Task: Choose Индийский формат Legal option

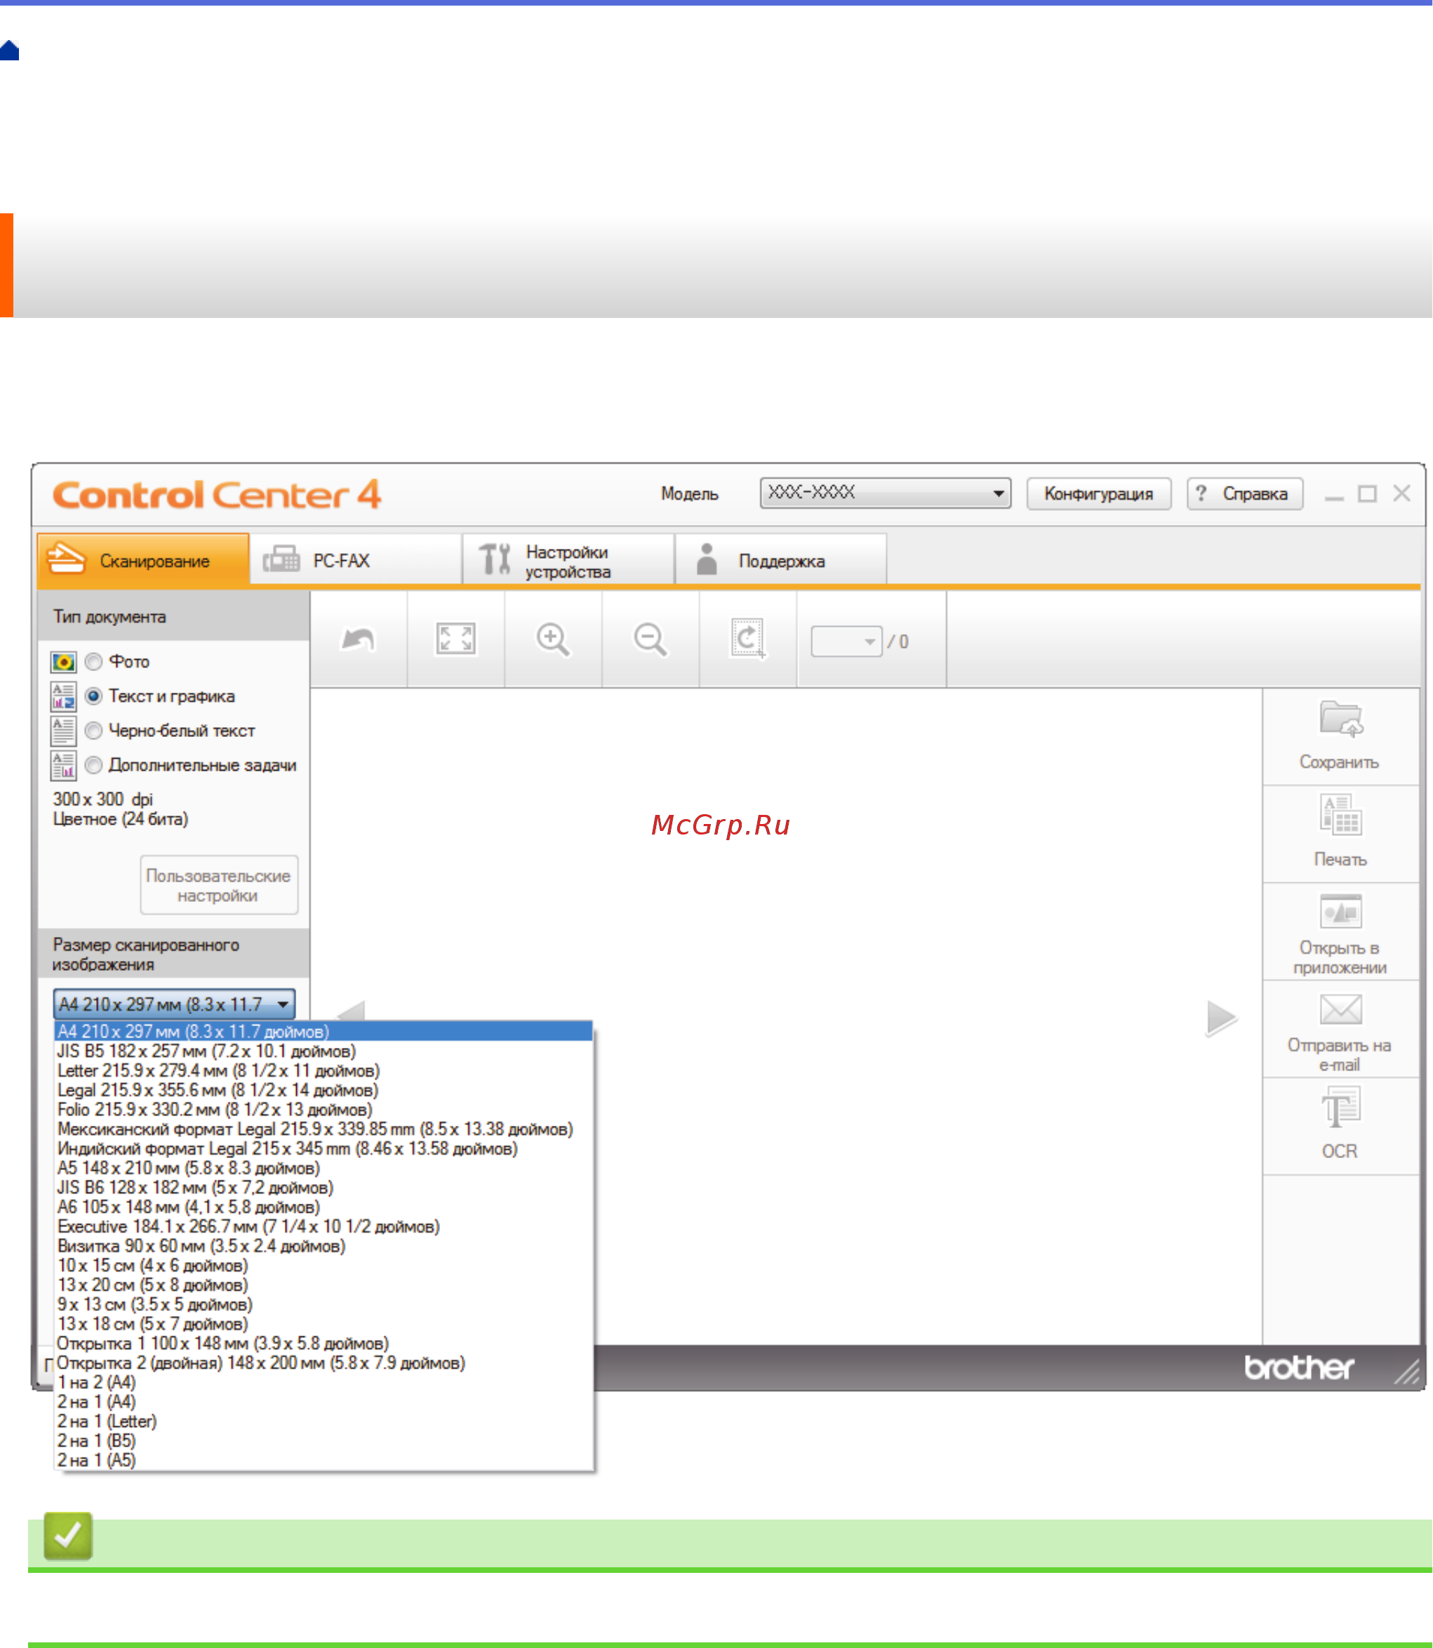Action: [x=324, y=1148]
